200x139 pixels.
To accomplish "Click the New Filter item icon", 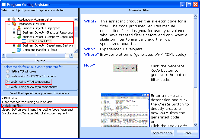I will [x=24, y=41].
